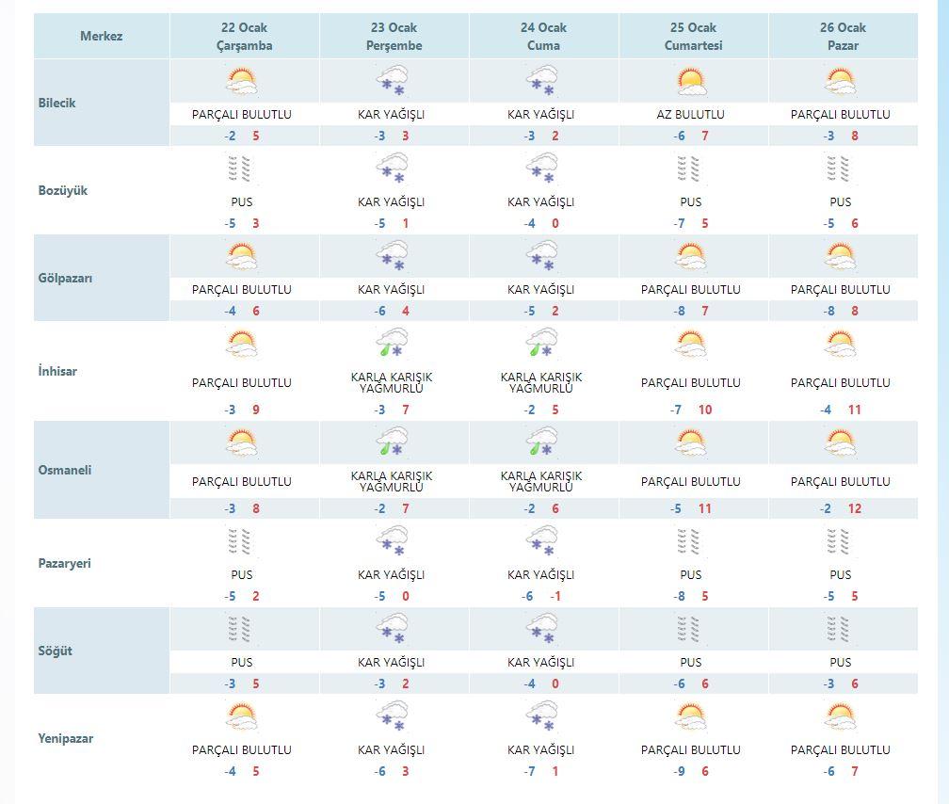Viewport: 949px width, 804px height.
Task: Click İnhisar's sleet icon for 23 Ocak
Action: tap(392, 344)
